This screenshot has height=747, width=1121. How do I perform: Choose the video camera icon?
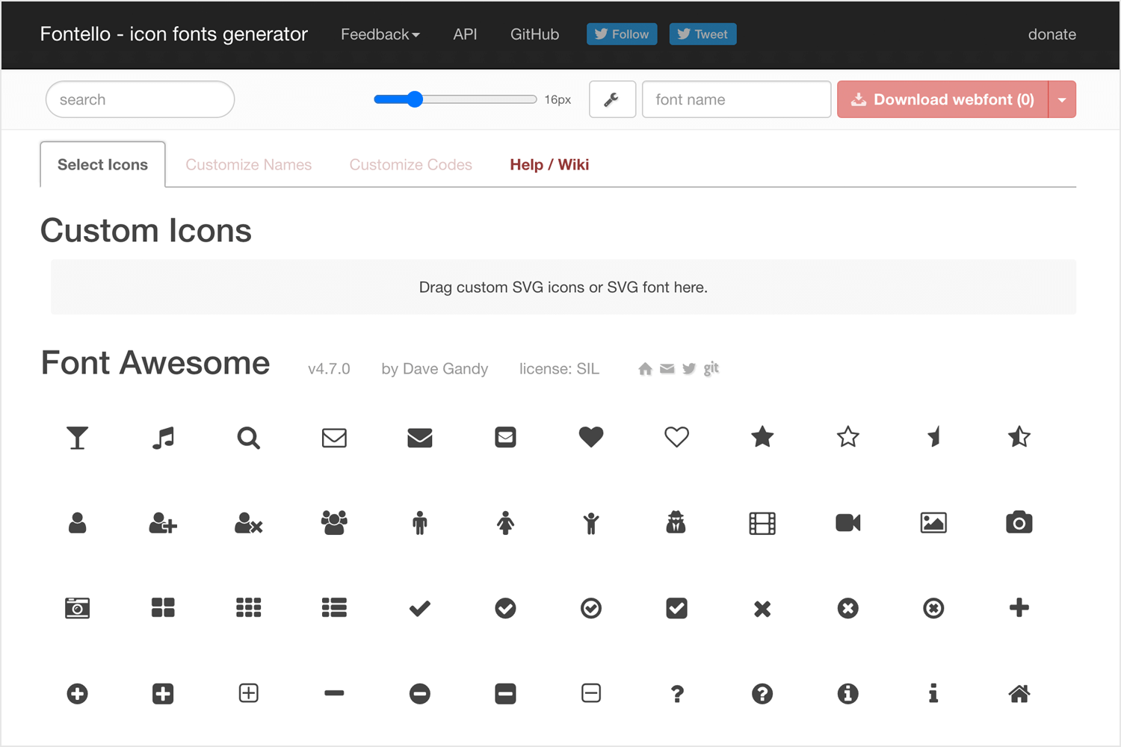[848, 523]
